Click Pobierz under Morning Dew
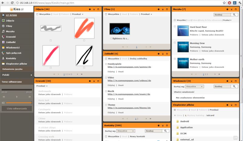 (x=194, y=51)
